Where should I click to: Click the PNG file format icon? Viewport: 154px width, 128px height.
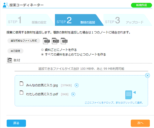64,41
